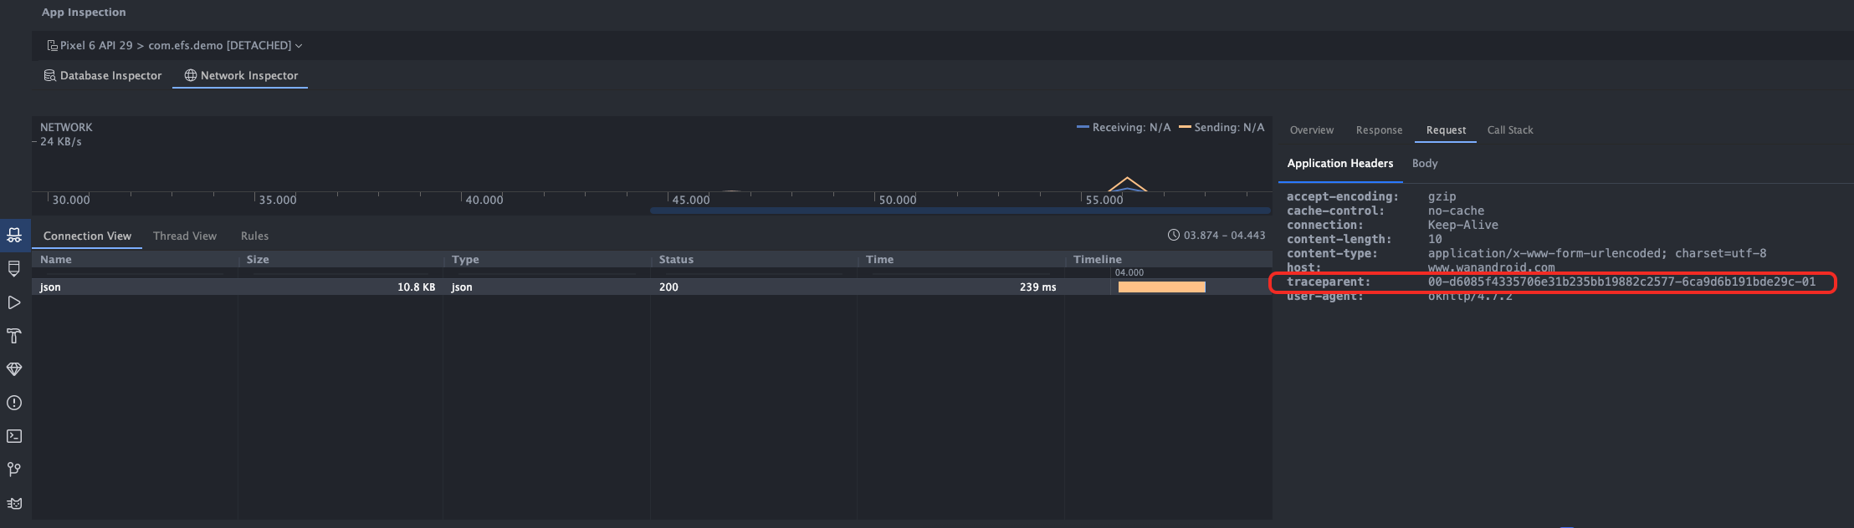The height and width of the screenshot is (528, 1854).
Task: Sort connections by Name column
Action: (x=136, y=260)
